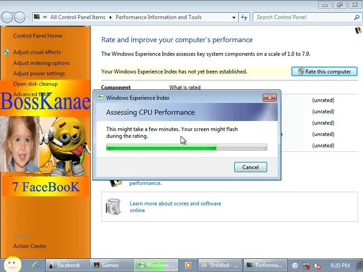The width and height of the screenshot is (363, 272).
Task: Click the Component column header
Action: (x=116, y=87)
